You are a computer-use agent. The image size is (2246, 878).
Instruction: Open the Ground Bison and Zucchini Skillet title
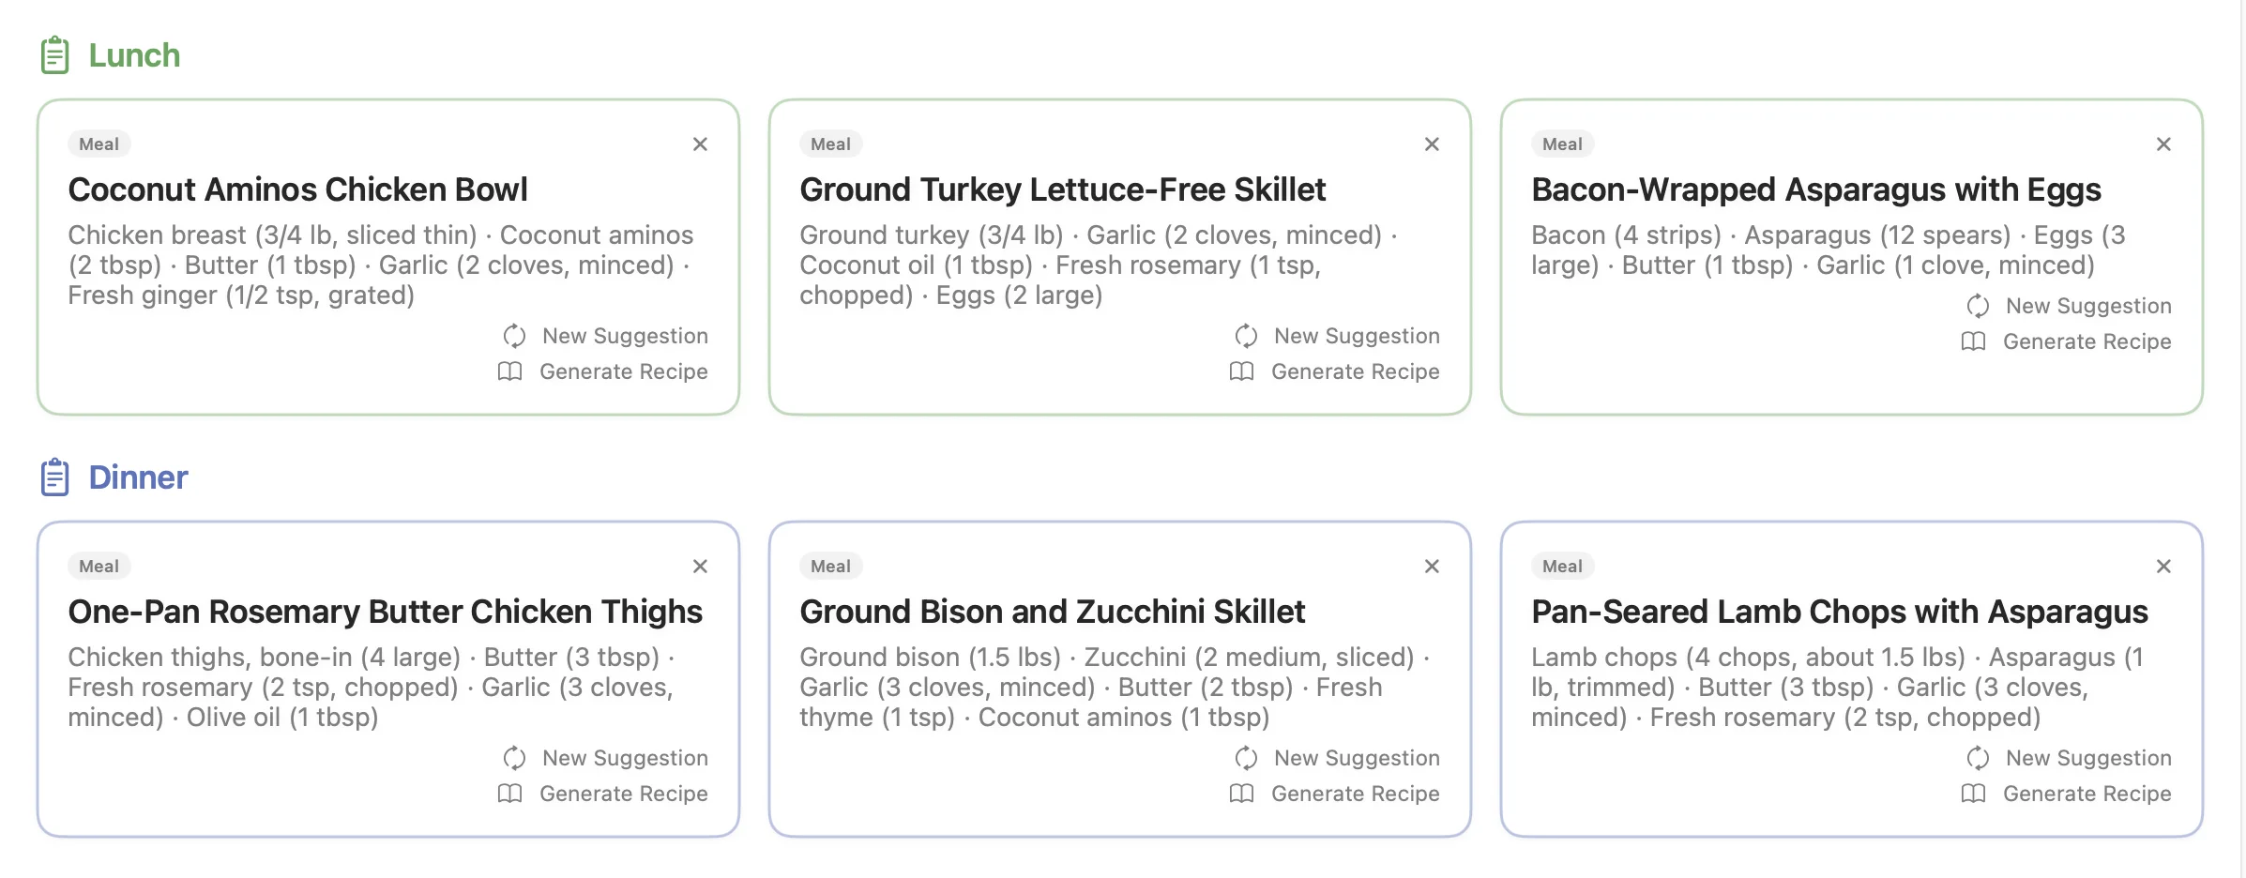(1052, 612)
